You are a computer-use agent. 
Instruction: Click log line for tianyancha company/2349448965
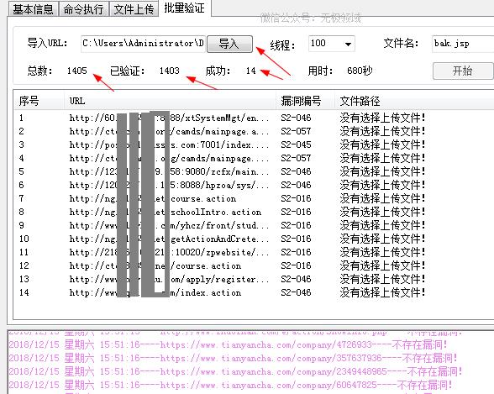[235, 371]
